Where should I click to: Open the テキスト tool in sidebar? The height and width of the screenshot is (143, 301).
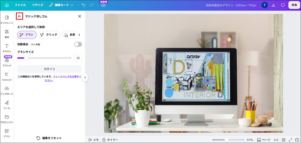[7, 48]
